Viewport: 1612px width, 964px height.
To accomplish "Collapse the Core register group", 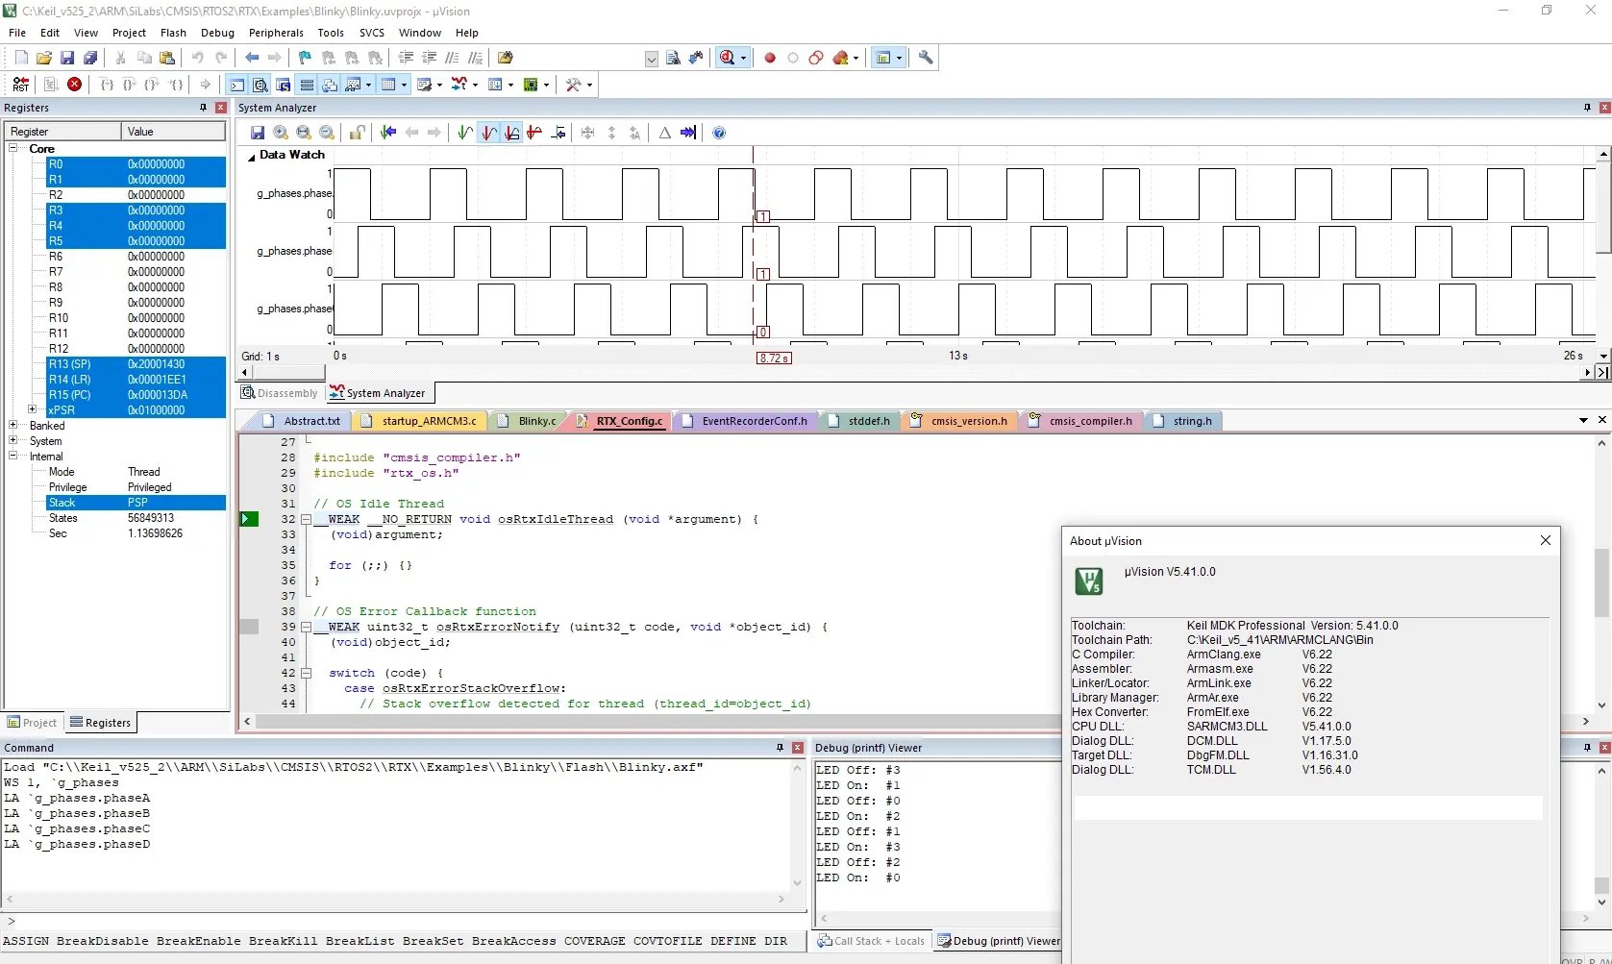I will point(13,149).
